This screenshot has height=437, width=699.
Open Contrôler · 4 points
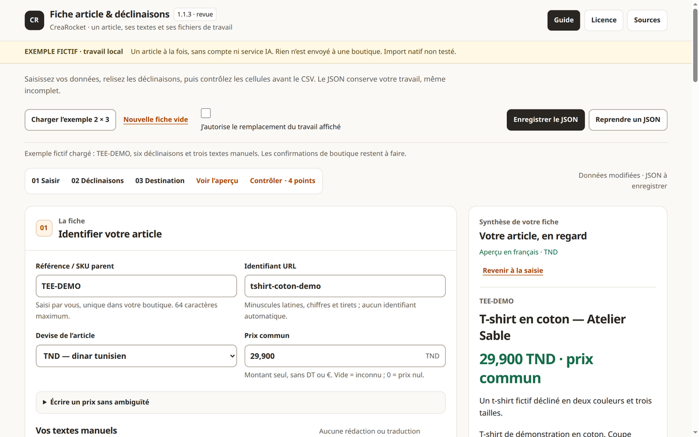coord(283,181)
